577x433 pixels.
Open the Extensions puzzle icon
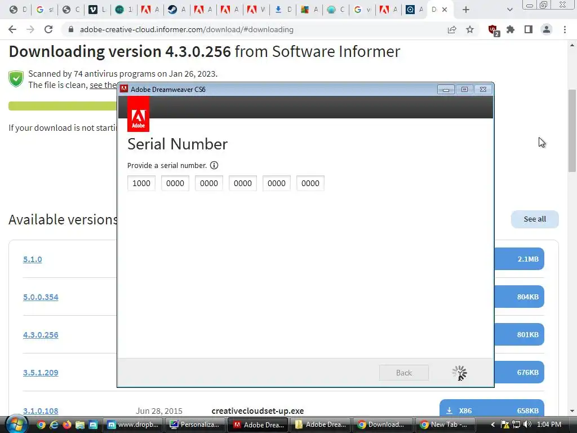511,29
